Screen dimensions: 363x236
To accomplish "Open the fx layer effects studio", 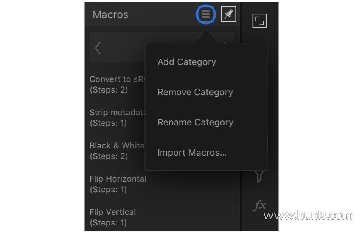I will pyautogui.click(x=260, y=205).
